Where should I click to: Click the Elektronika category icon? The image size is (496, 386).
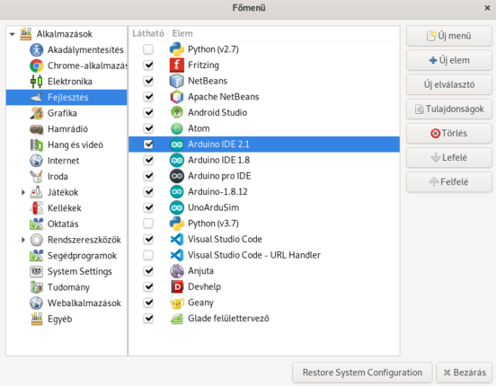pyautogui.click(x=36, y=82)
